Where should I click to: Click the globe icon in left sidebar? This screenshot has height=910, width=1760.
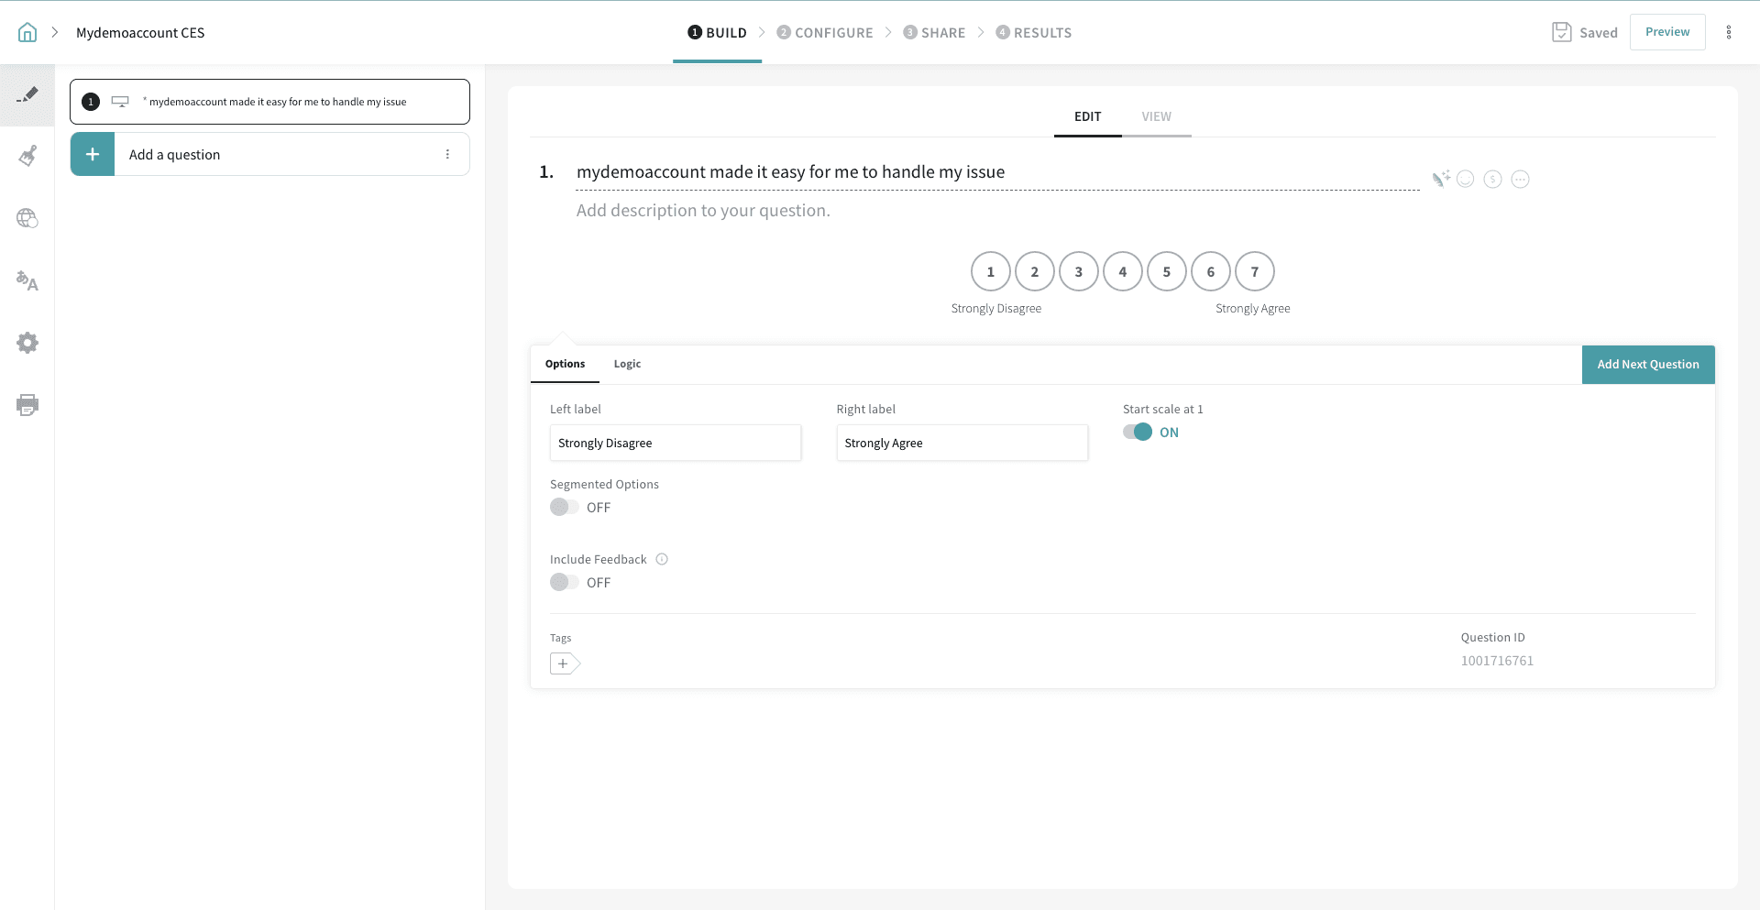(27, 218)
